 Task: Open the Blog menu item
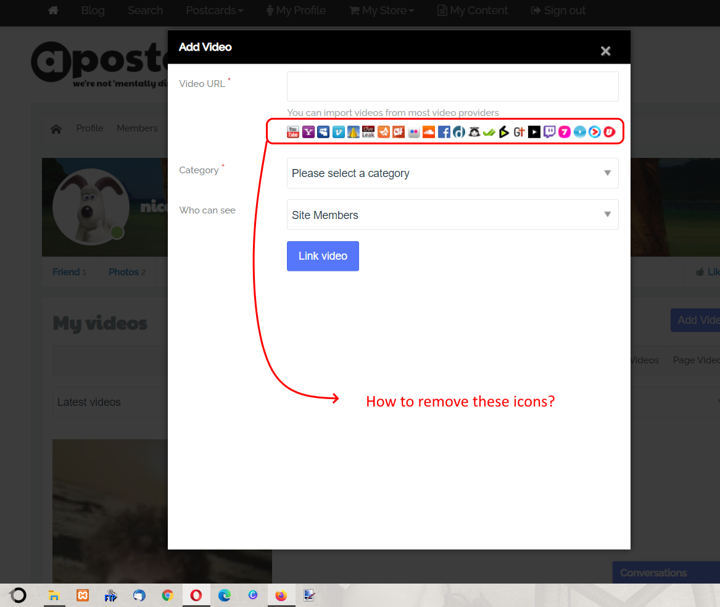click(x=93, y=10)
